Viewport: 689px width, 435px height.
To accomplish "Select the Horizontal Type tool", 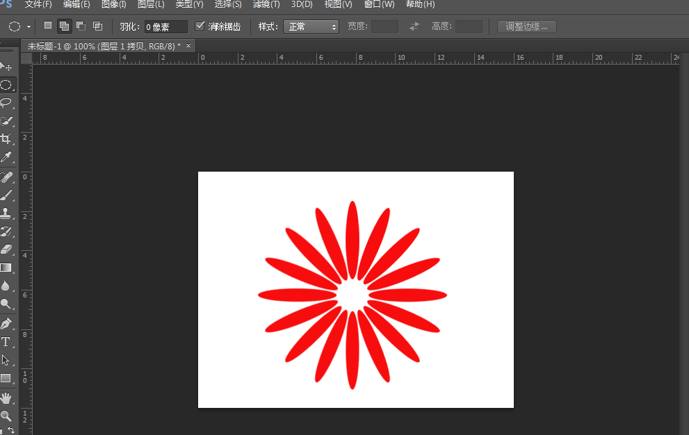I will (x=8, y=342).
